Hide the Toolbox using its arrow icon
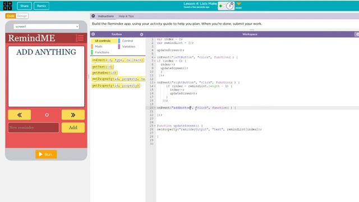This screenshot has height=202, width=359. tap(93, 34)
